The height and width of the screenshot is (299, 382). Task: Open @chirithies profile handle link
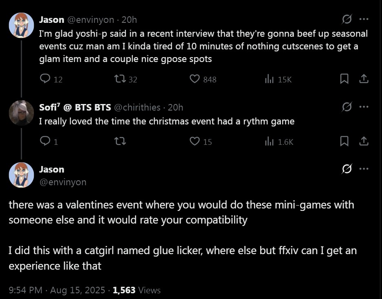(137, 107)
